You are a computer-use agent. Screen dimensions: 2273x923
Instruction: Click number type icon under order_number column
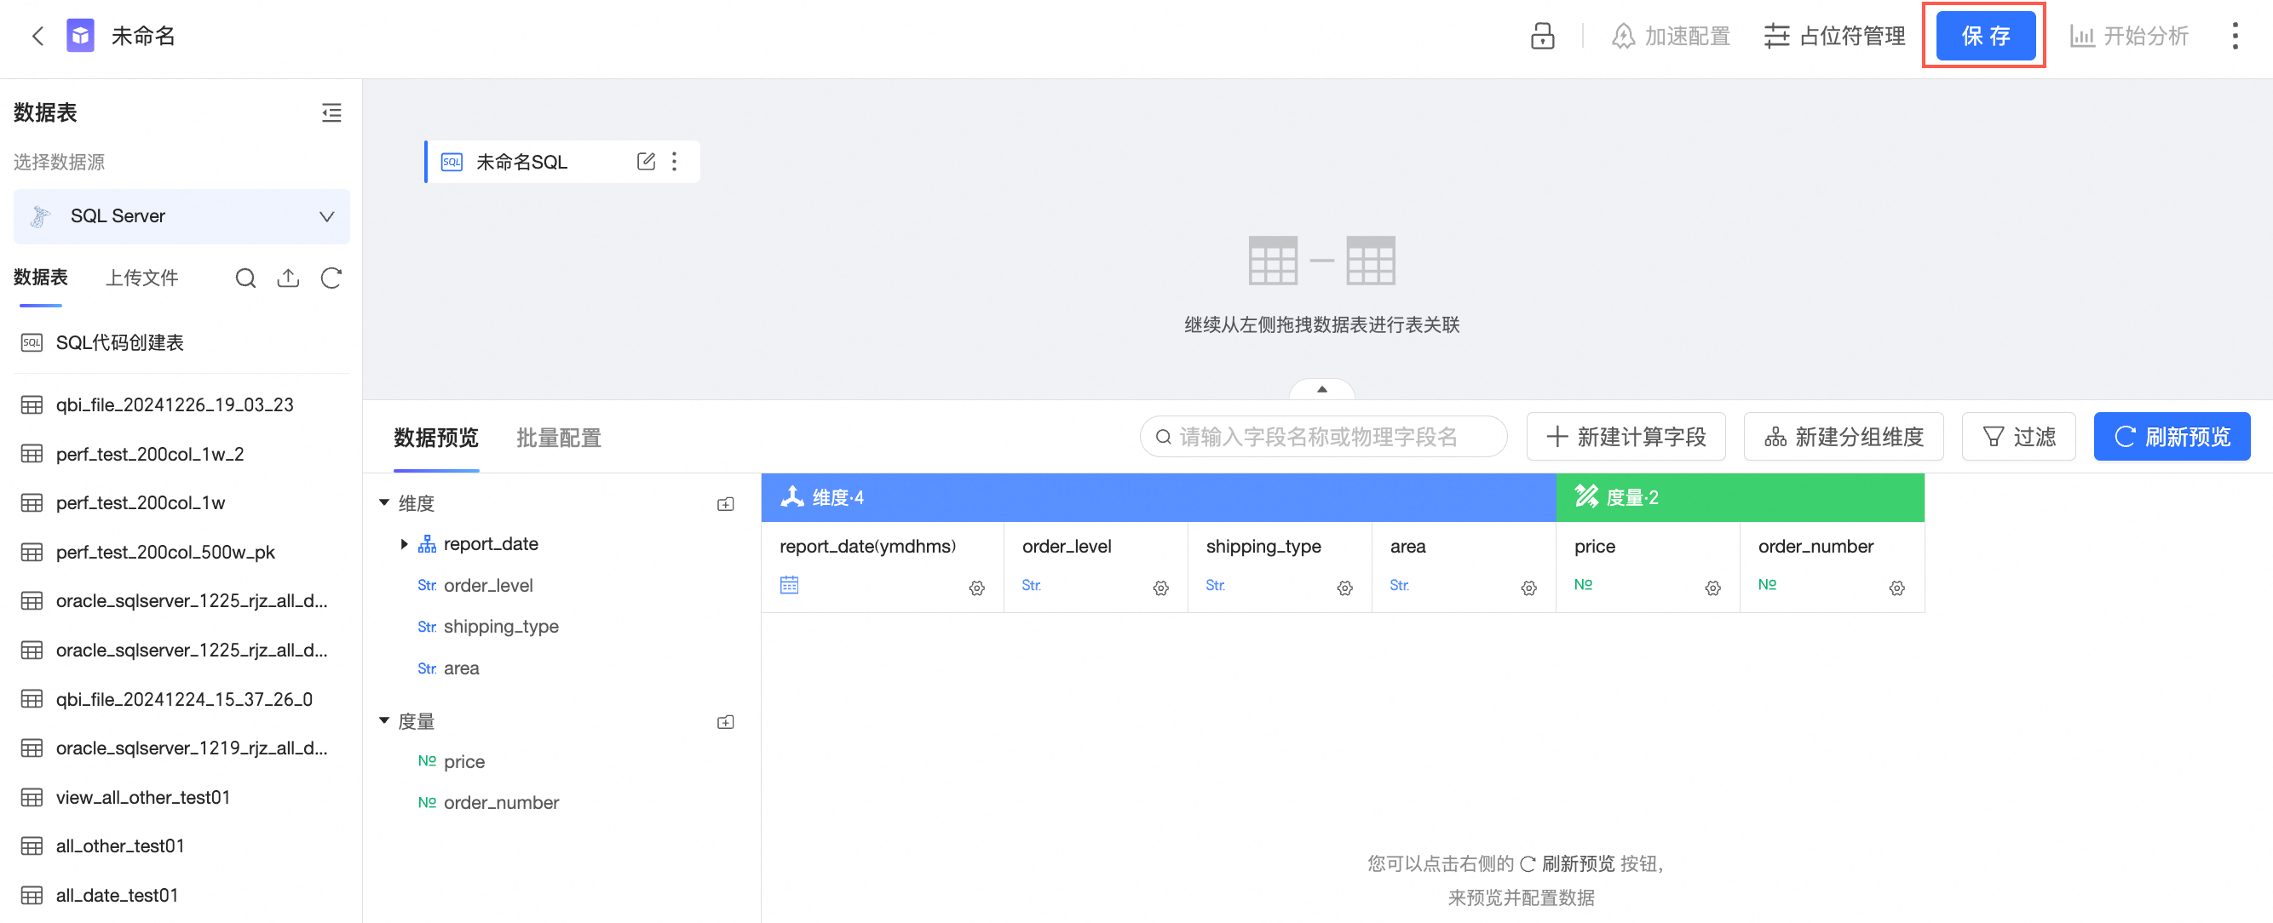(1768, 584)
